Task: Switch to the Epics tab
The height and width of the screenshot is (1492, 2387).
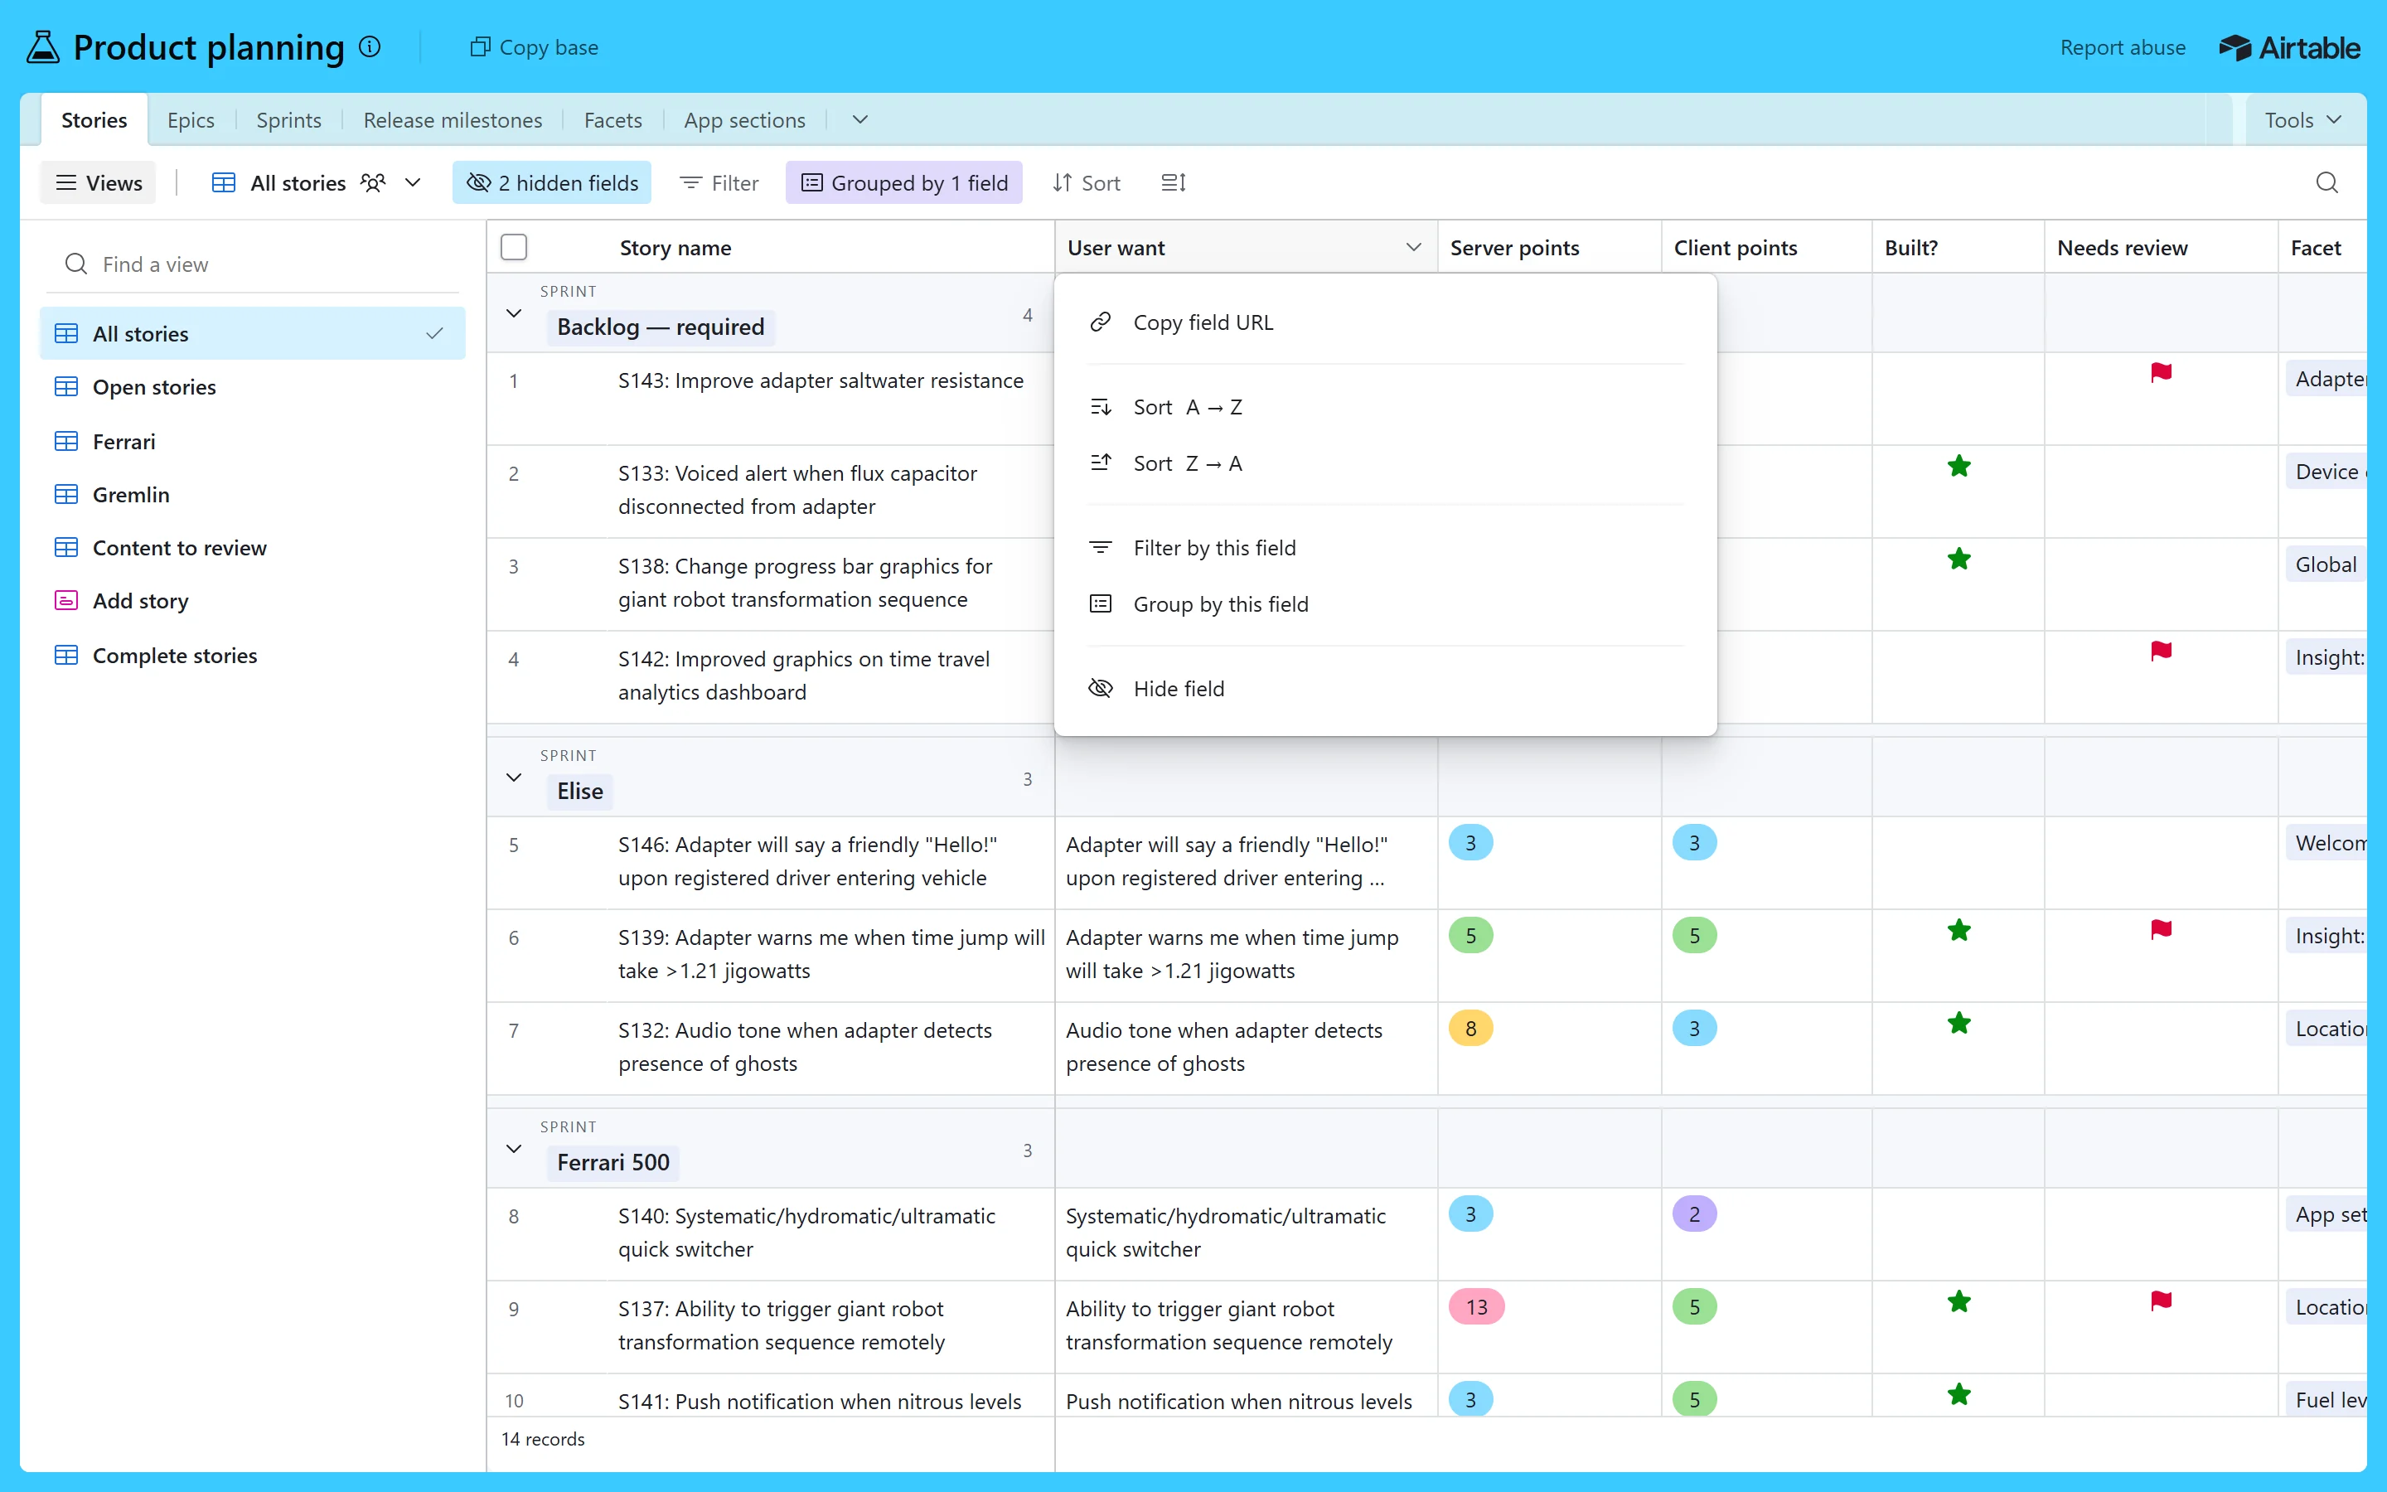Action: coord(191,119)
